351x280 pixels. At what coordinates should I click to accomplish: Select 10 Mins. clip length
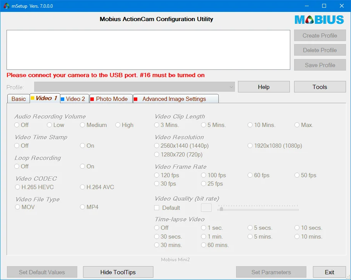click(x=261, y=125)
